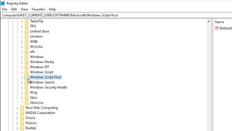
Task: Click the Windows Security Health folder icon
Action: click(26, 87)
